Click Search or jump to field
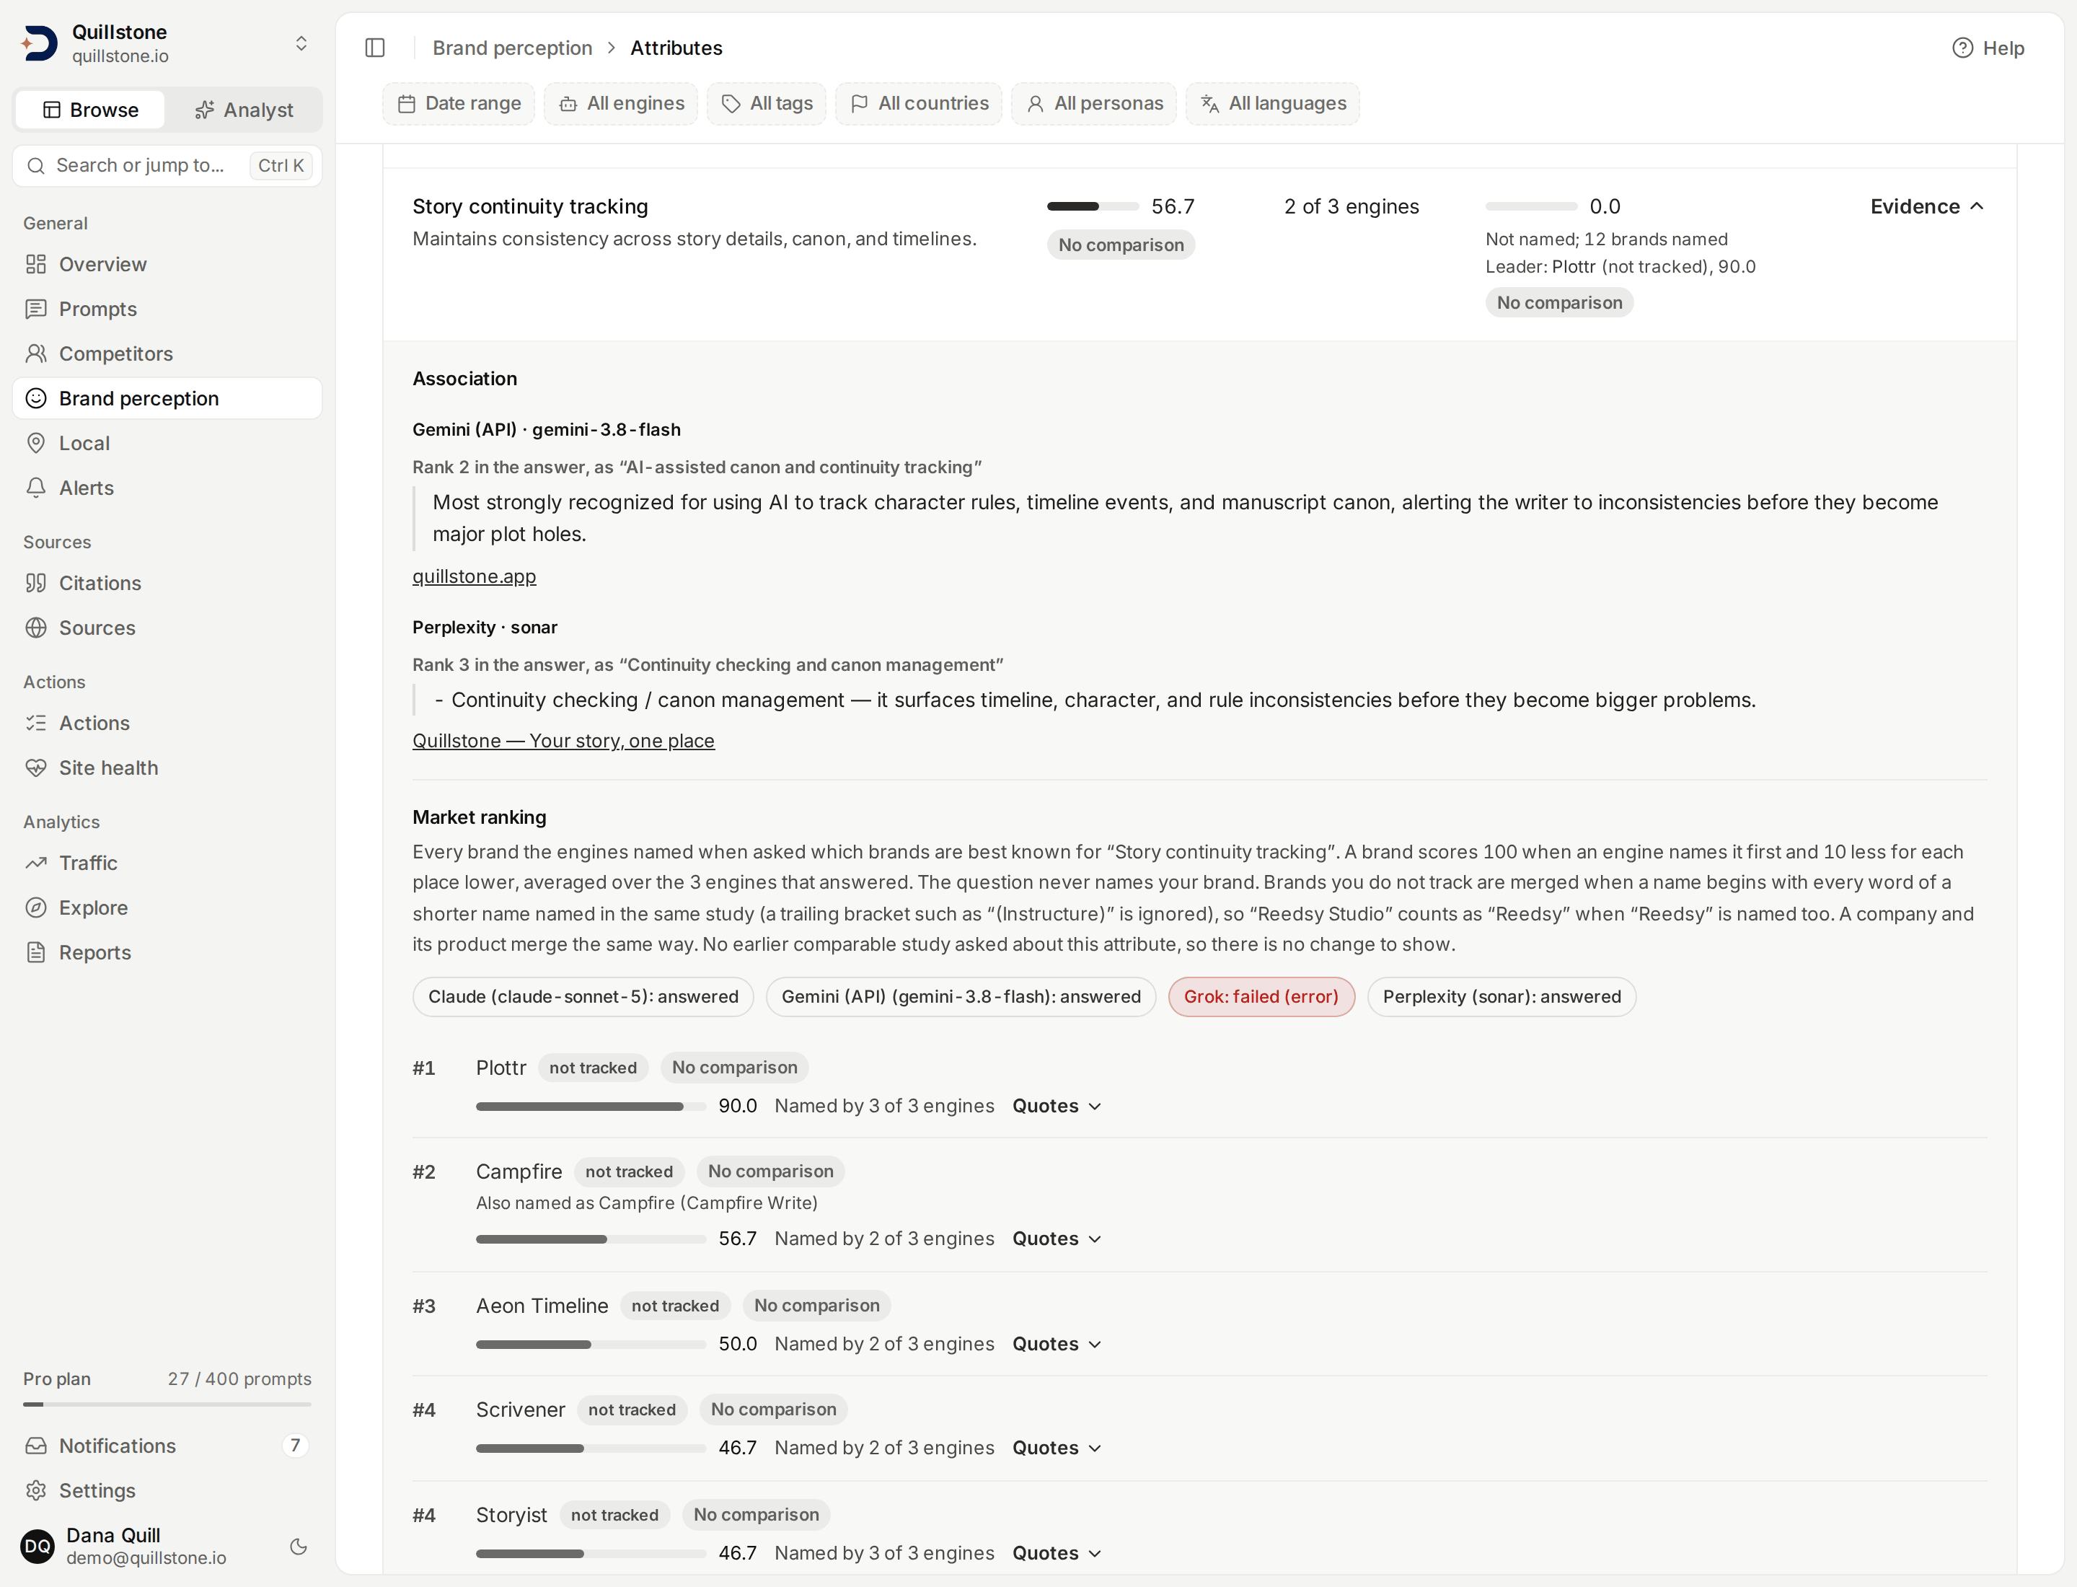 167,165
